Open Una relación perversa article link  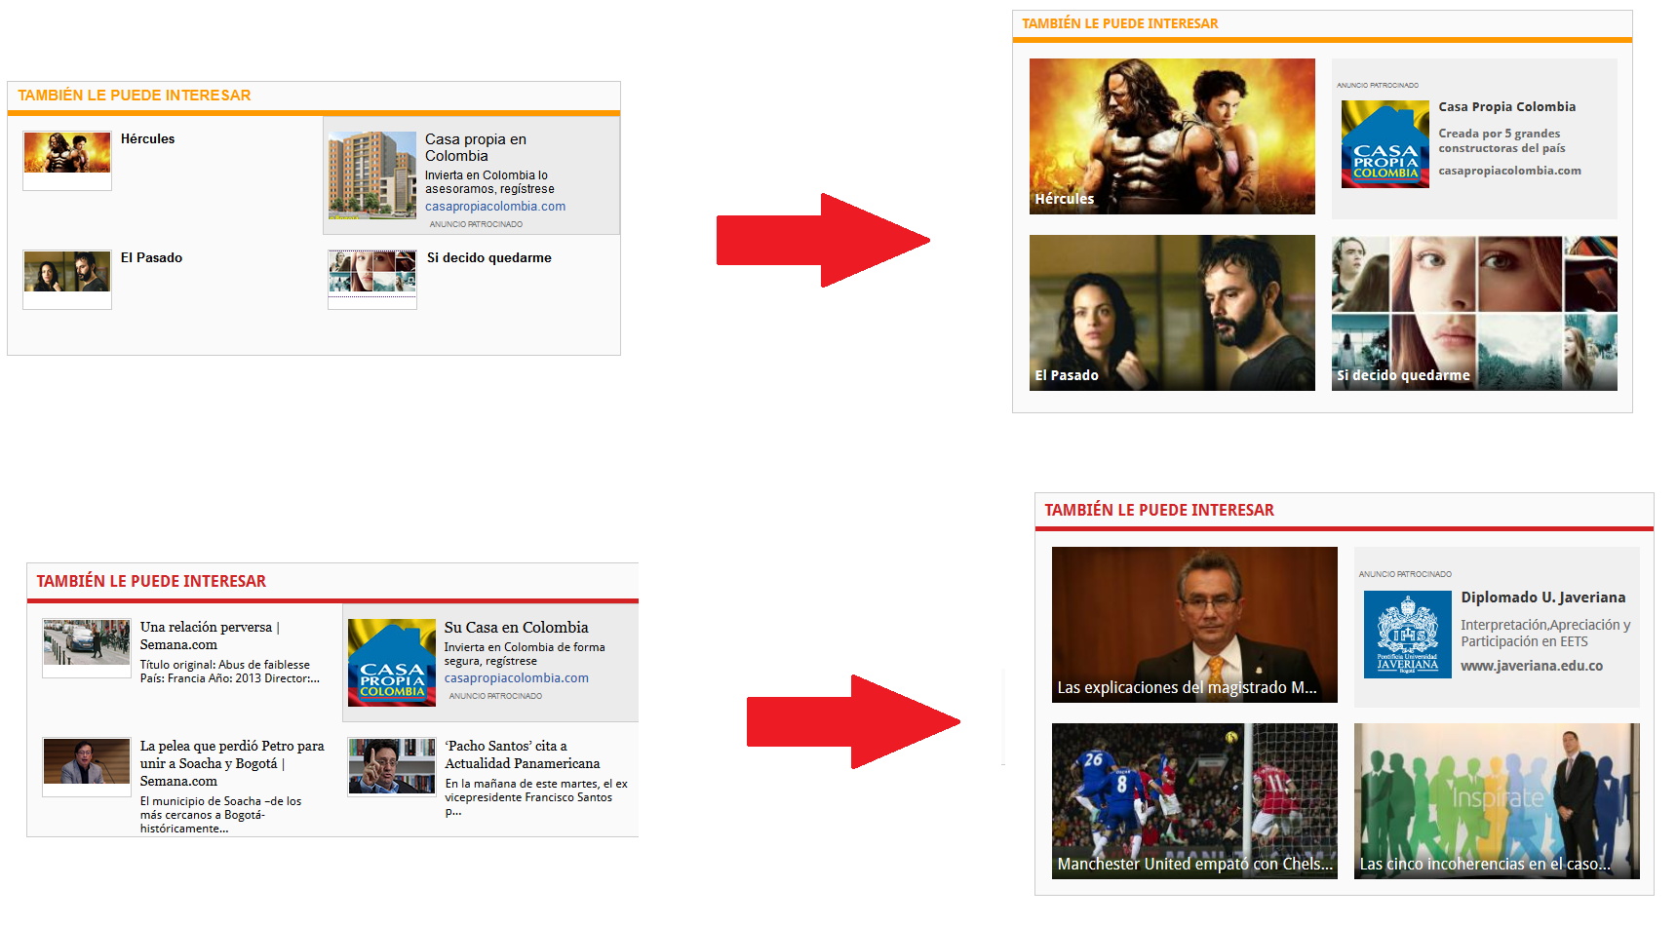click(x=210, y=636)
